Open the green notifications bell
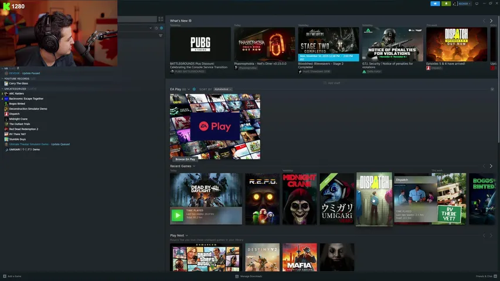The height and width of the screenshot is (281, 500). point(446,4)
